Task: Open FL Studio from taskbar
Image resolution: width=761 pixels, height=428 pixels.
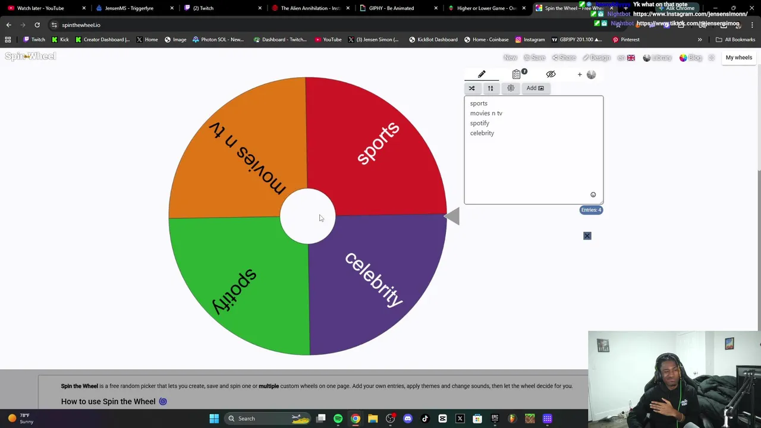Action: click(x=512, y=418)
